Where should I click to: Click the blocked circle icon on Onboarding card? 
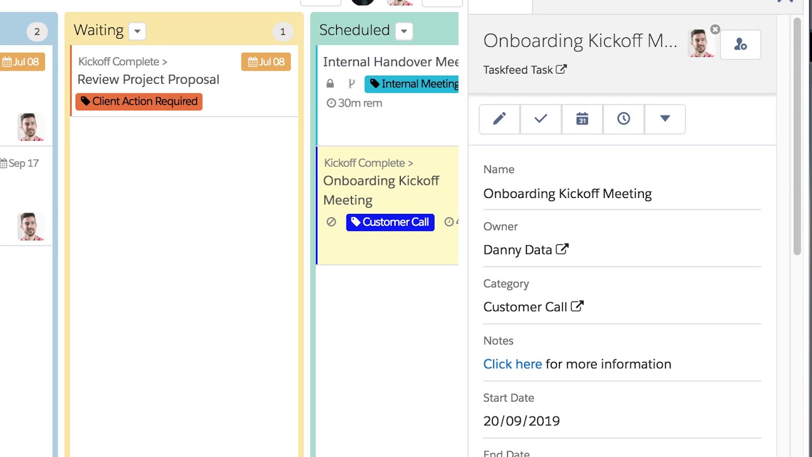point(331,222)
